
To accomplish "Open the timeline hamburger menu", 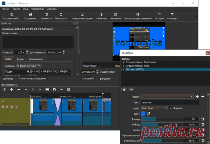I will (x=4, y=89).
